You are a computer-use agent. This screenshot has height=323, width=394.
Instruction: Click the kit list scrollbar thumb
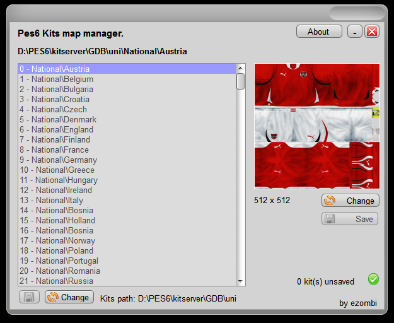coord(240,81)
